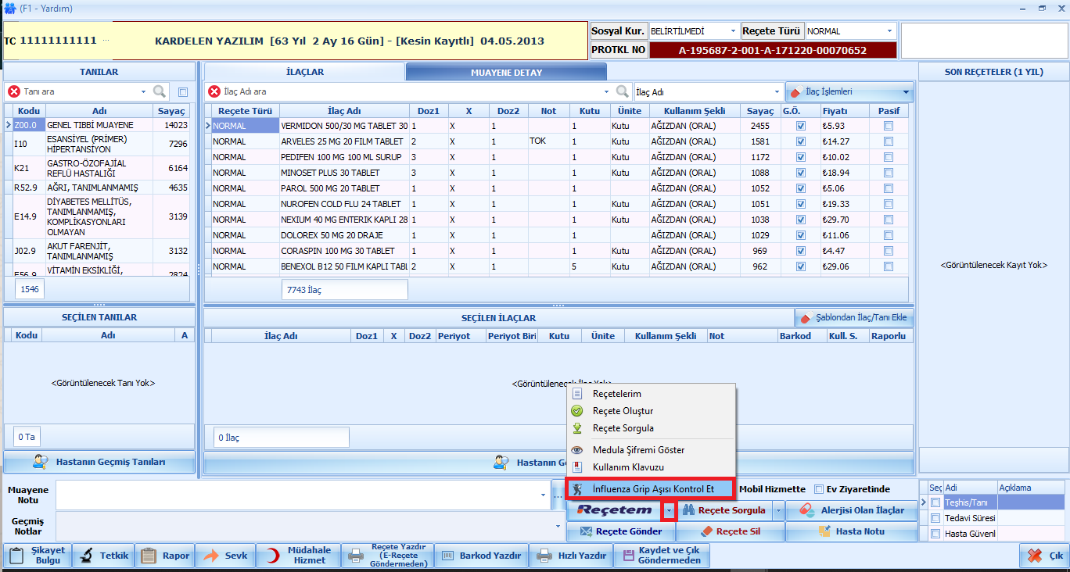Viewport: 1070px width, 572px height.
Task: Open the Tetkik microscope button
Action: tap(104, 556)
